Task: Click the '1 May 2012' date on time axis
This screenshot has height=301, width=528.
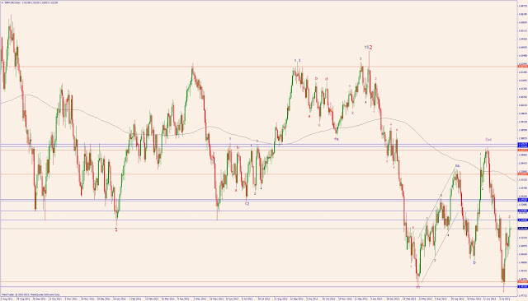Action: tap(200, 299)
